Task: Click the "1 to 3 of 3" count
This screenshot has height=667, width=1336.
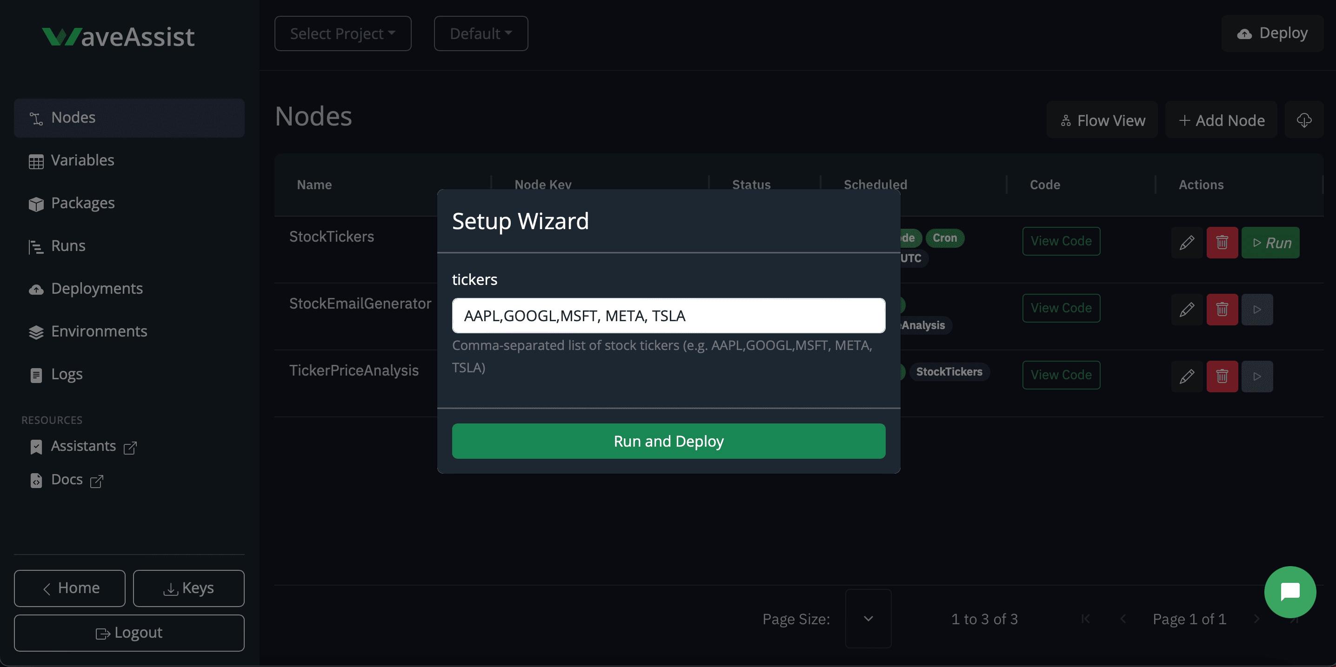Action: [984, 619]
